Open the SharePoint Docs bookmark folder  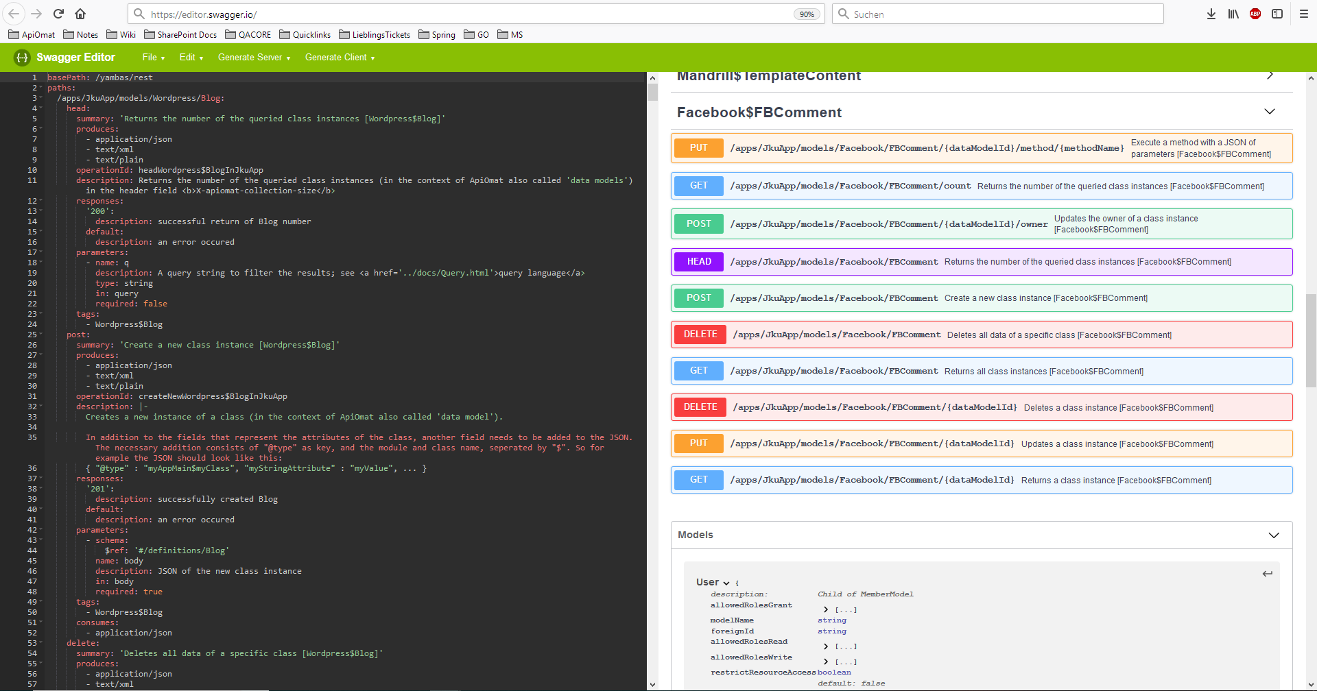180,35
